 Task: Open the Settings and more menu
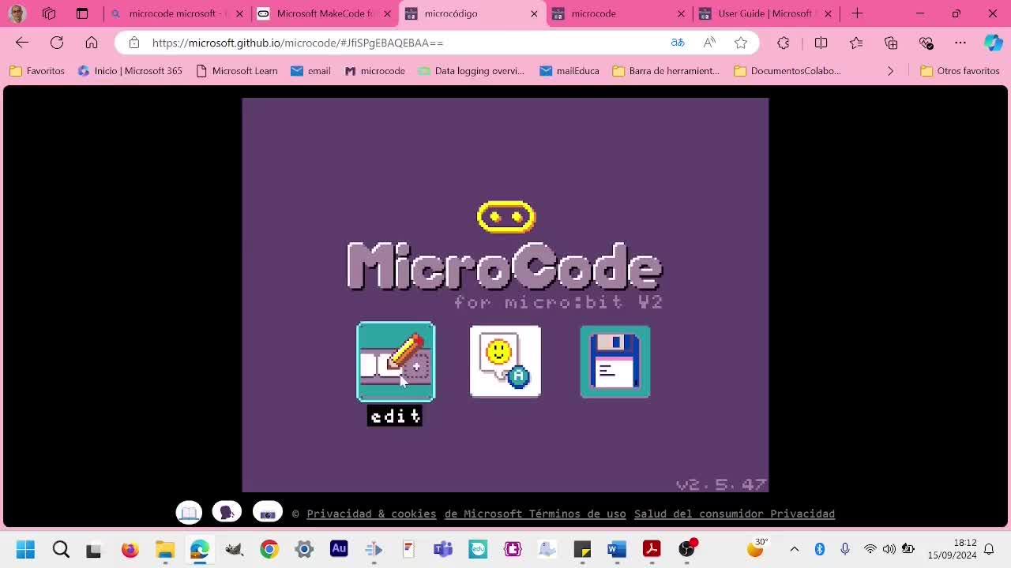[960, 43]
